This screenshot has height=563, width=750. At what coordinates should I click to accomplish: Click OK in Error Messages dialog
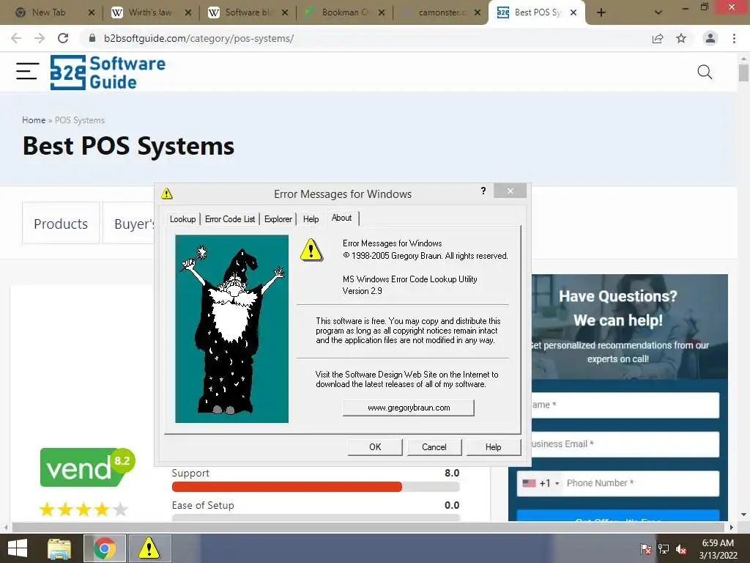coord(375,446)
